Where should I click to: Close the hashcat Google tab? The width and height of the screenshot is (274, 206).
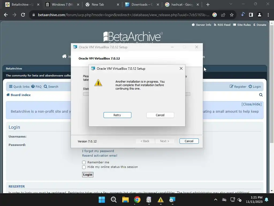198,5
